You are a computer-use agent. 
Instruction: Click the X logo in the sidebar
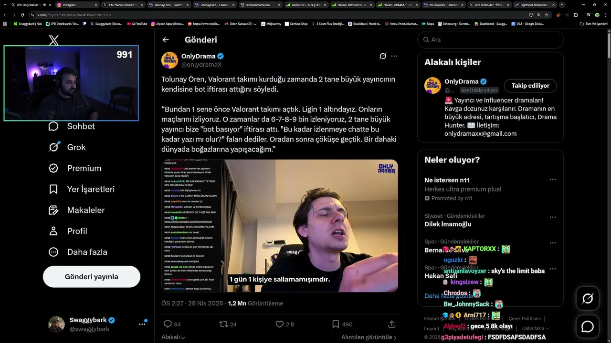54,40
